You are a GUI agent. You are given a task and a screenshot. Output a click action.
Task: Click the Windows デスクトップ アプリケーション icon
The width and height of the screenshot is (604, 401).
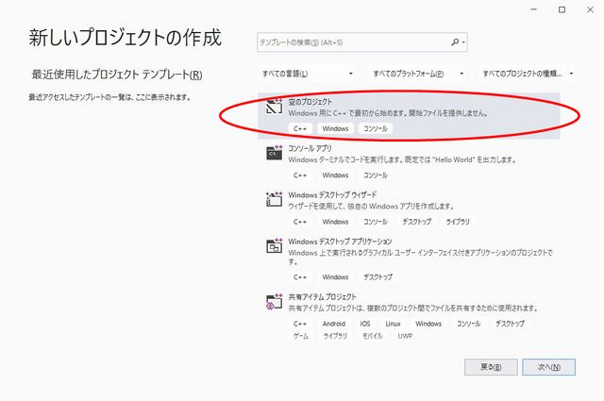pos(275,247)
